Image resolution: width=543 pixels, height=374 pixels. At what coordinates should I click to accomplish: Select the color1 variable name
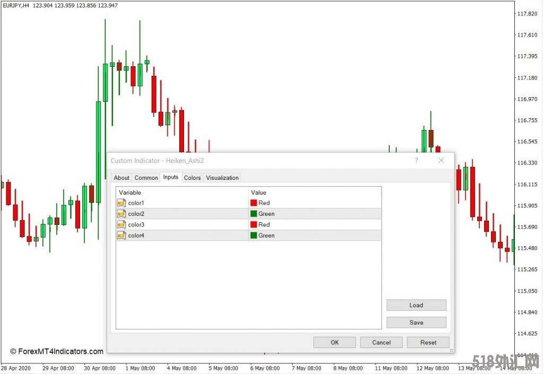click(136, 203)
